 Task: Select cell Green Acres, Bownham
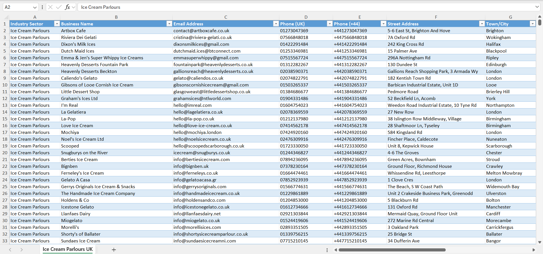pyautogui.click(x=436, y=159)
